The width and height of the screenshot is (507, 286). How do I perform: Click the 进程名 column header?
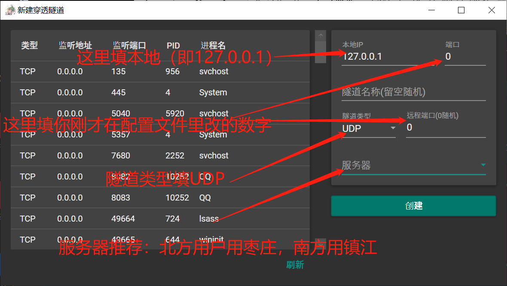(x=213, y=46)
